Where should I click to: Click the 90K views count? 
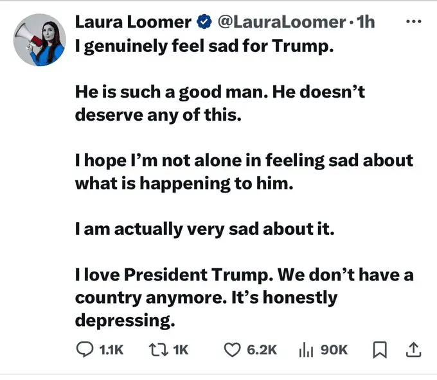coord(333,349)
